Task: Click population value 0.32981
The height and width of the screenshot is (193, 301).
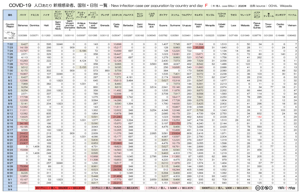Action: coord(222,35)
